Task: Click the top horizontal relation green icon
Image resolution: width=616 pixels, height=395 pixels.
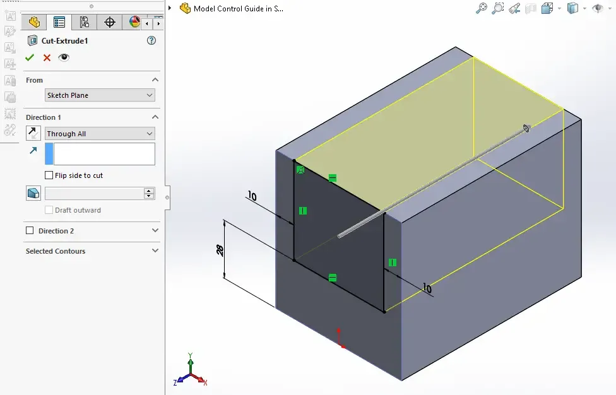Action: pyautogui.click(x=333, y=178)
